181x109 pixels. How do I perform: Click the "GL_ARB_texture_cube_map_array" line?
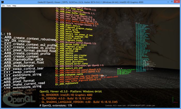tap(79, 76)
